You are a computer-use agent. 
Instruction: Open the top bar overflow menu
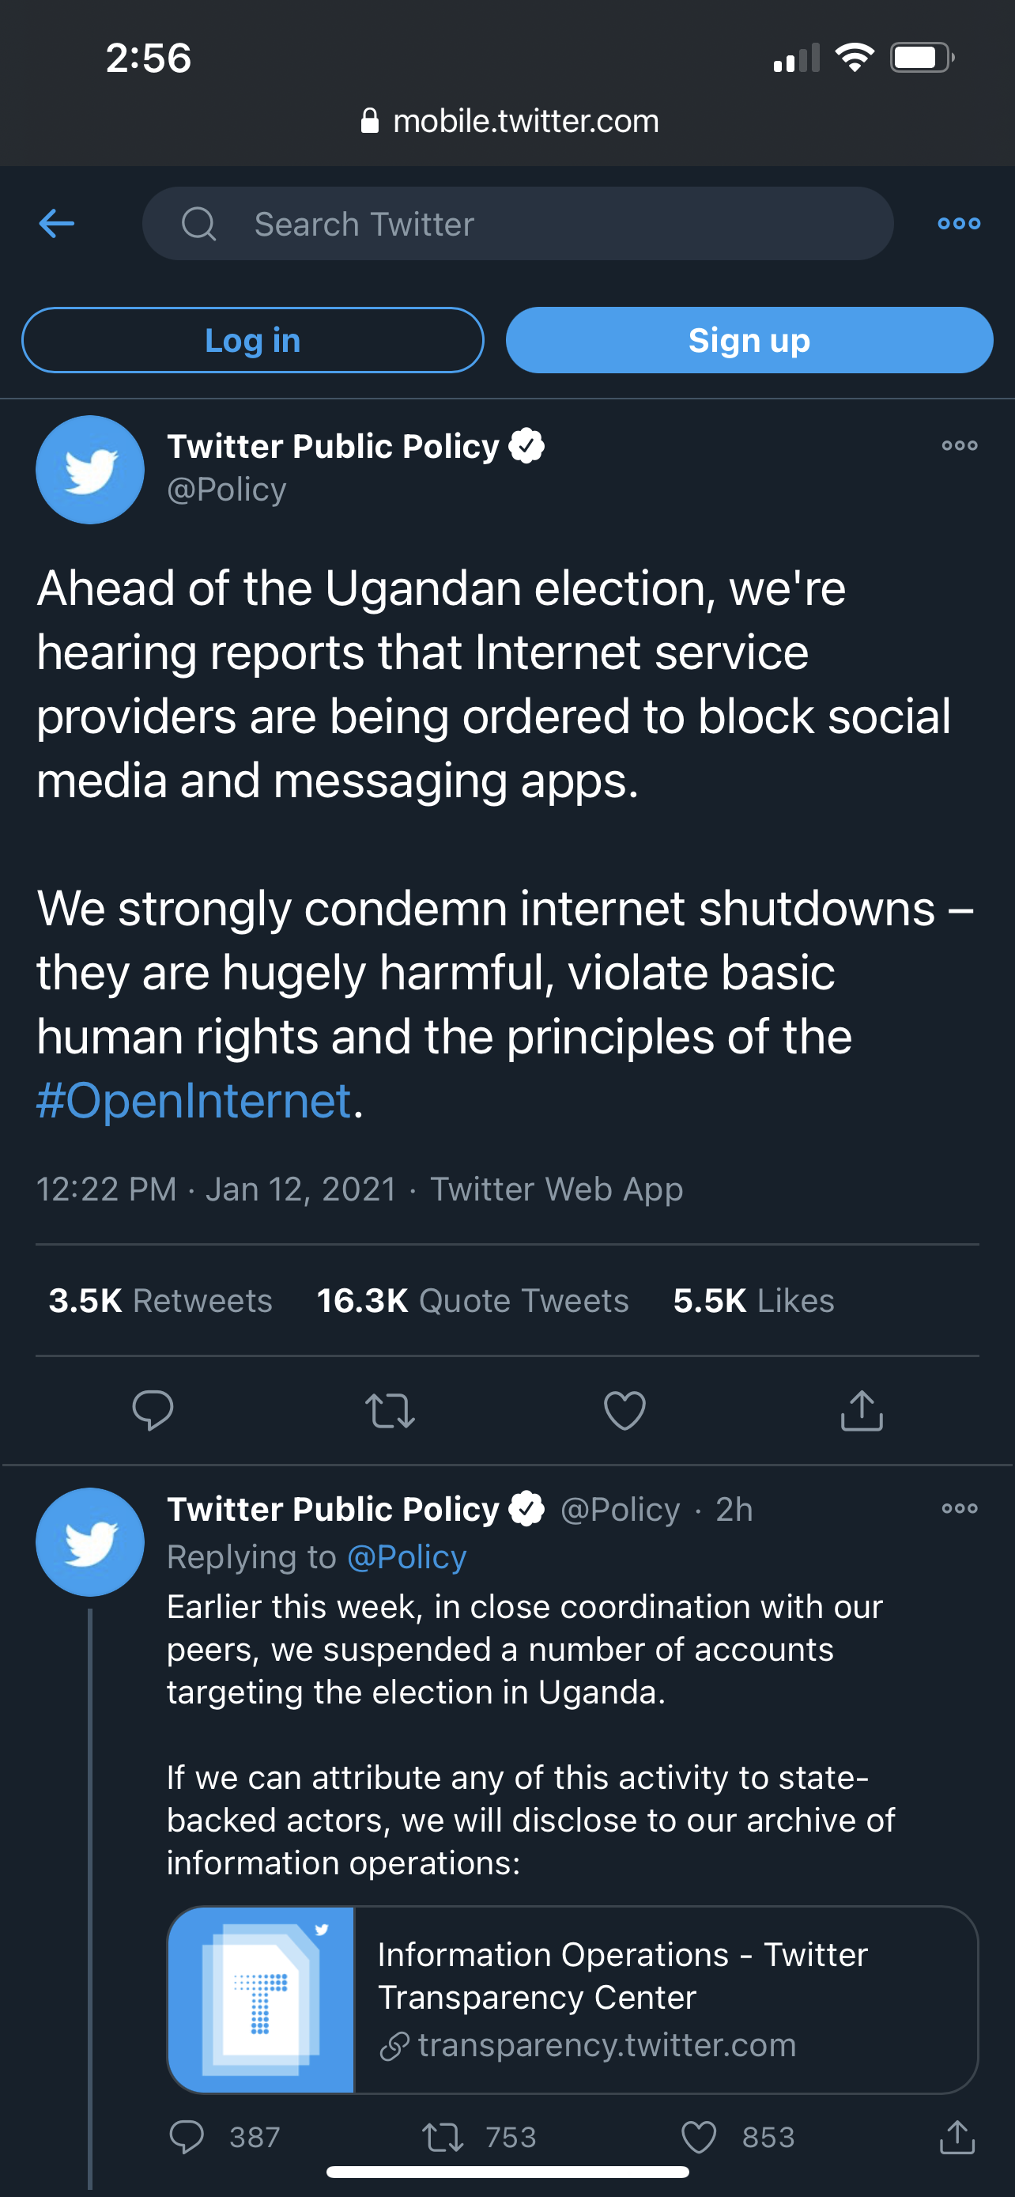click(x=959, y=224)
